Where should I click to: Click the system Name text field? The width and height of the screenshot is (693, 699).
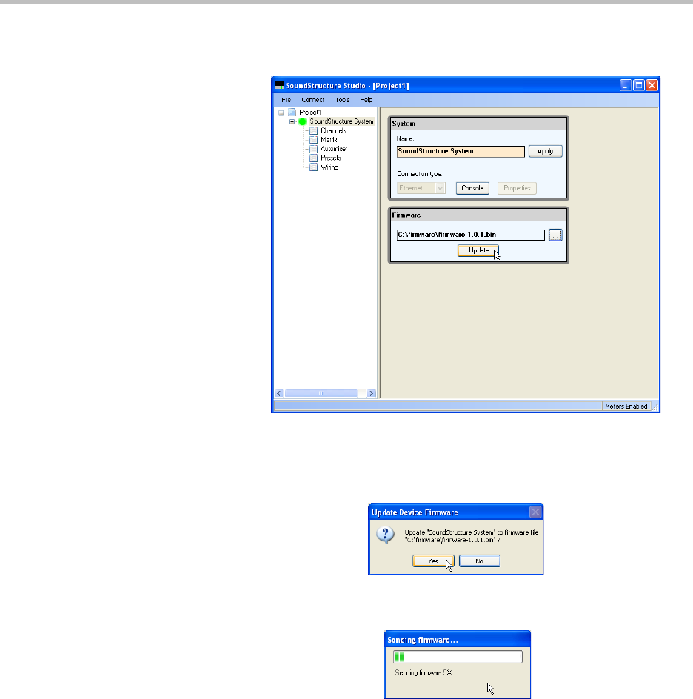point(461,151)
